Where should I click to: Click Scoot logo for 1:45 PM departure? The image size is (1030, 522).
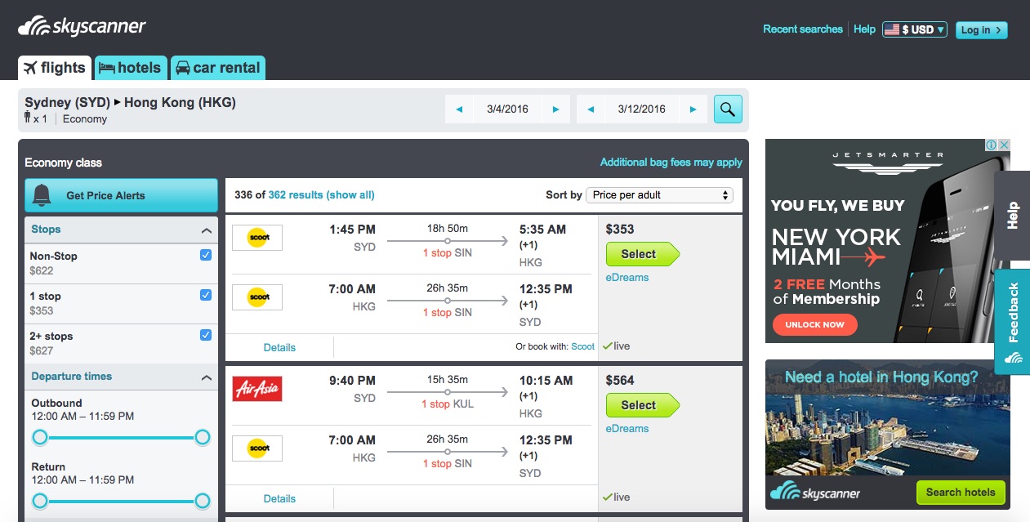pos(257,238)
